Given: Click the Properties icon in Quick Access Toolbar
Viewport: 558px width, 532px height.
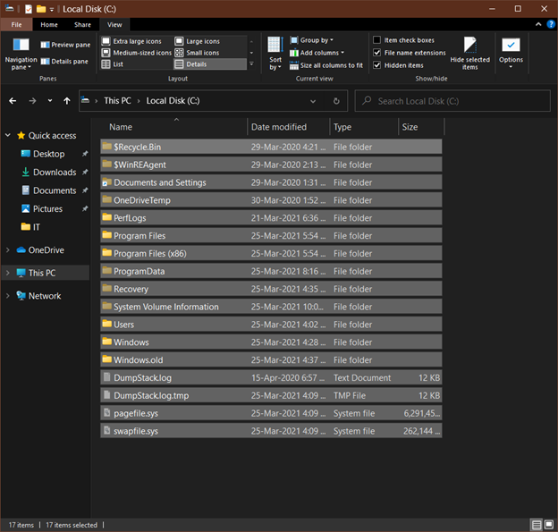Looking at the screenshot, I should click(29, 9).
